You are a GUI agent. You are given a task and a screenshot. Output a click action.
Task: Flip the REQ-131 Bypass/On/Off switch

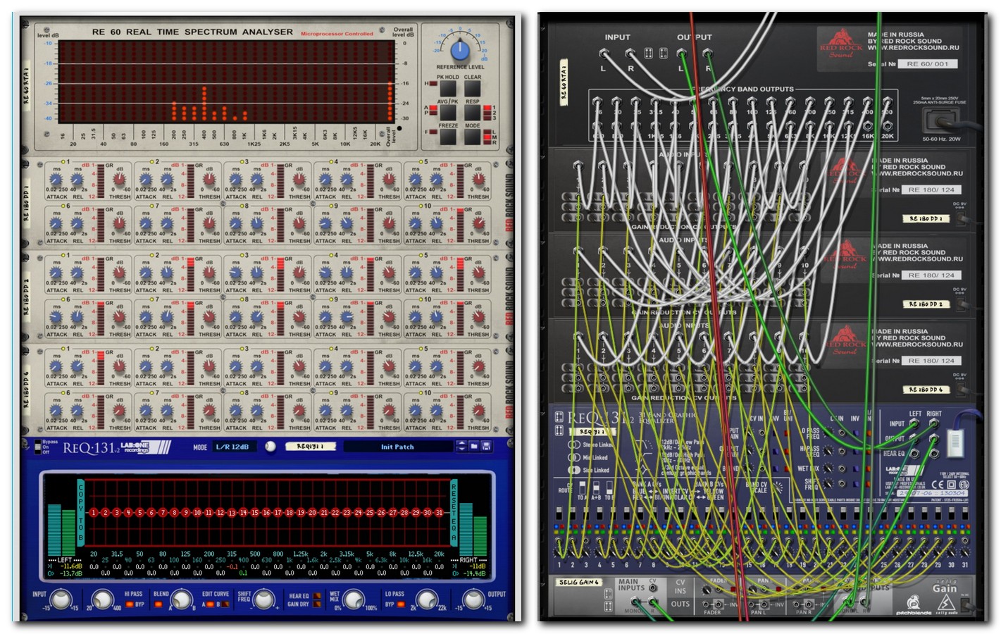coord(38,446)
